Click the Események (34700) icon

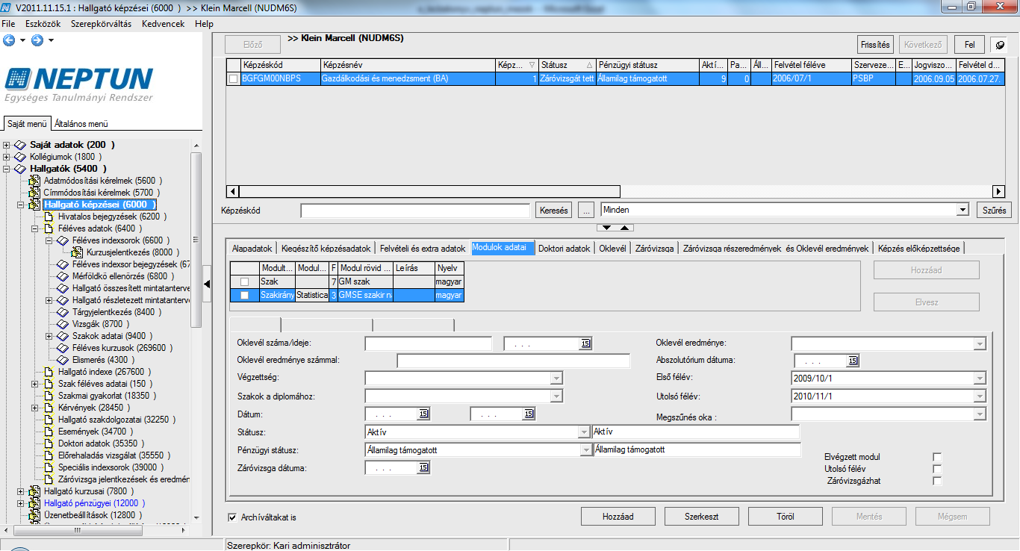point(49,432)
